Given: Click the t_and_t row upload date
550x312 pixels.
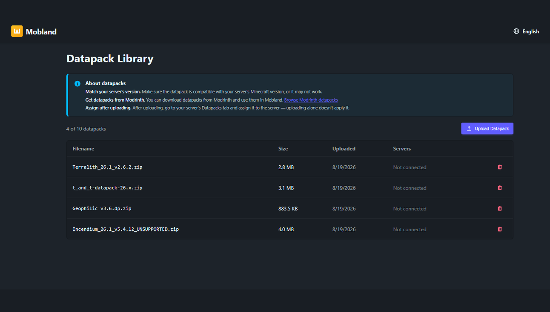Looking at the screenshot, I should pos(344,188).
